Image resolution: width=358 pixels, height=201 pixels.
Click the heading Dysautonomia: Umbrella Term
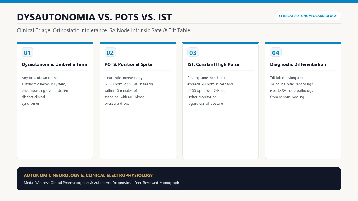[55, 64]
